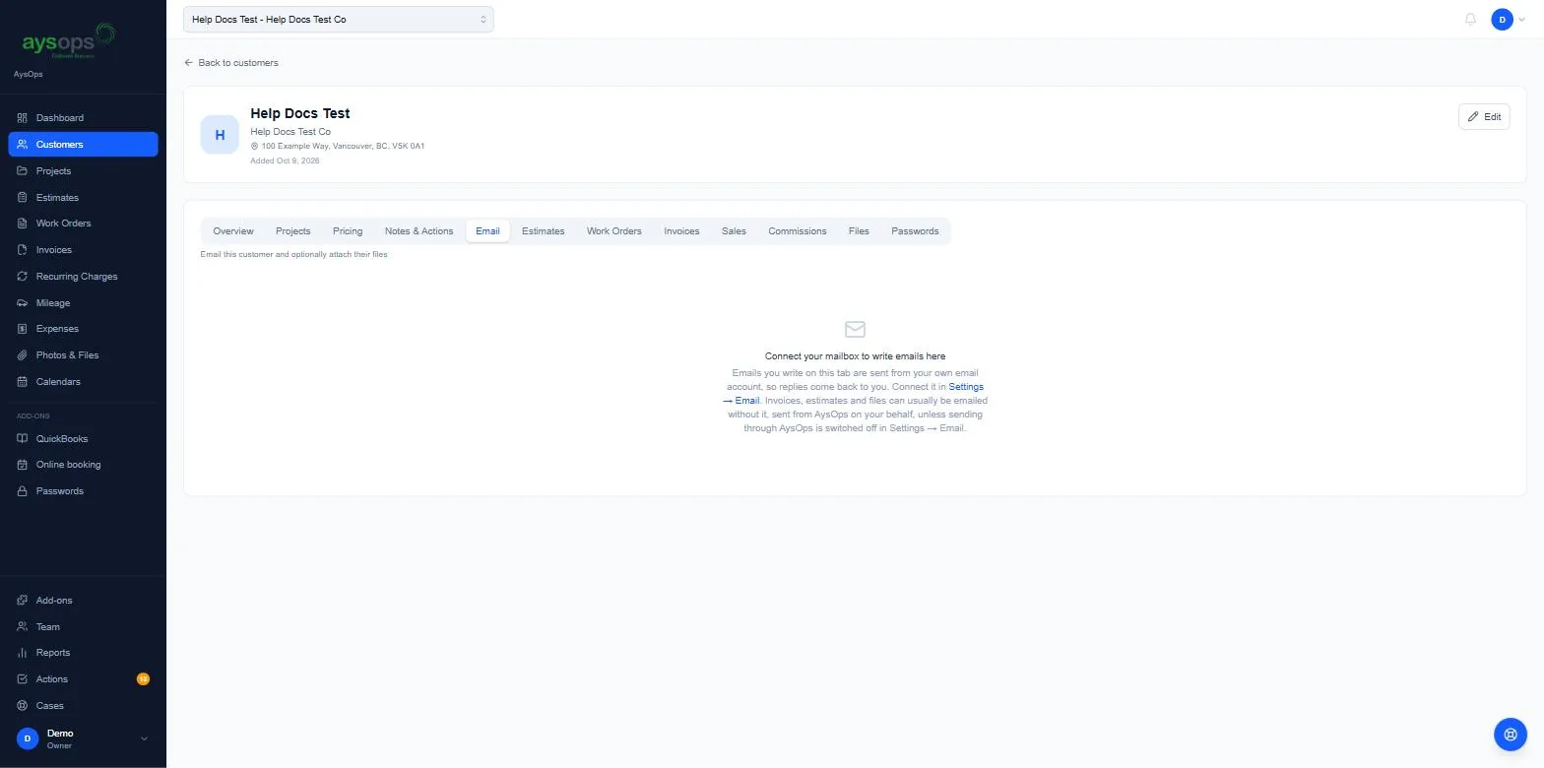Viewport: 1544px width, 768px height.
Task: Open the customer selector dropdown at the top
Action: tap(338, 20)
